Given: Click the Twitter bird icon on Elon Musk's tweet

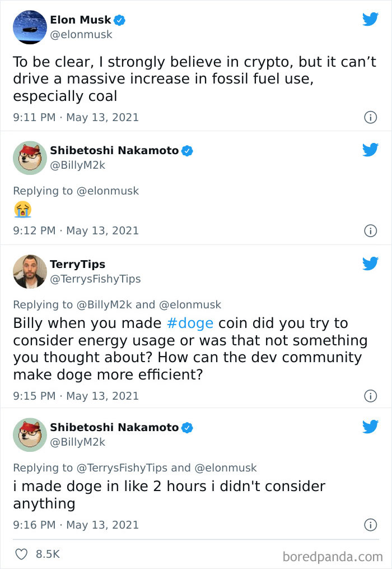Looking at the screenshot, I should pyautogui.click(x=370, y=19).
